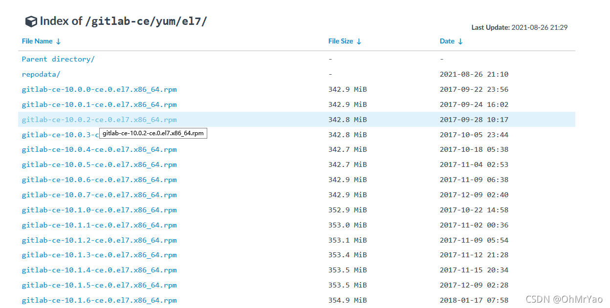Select the date 2017-11-02 00:36
This screenshot has height=308, width=610.
click(474, 225)
